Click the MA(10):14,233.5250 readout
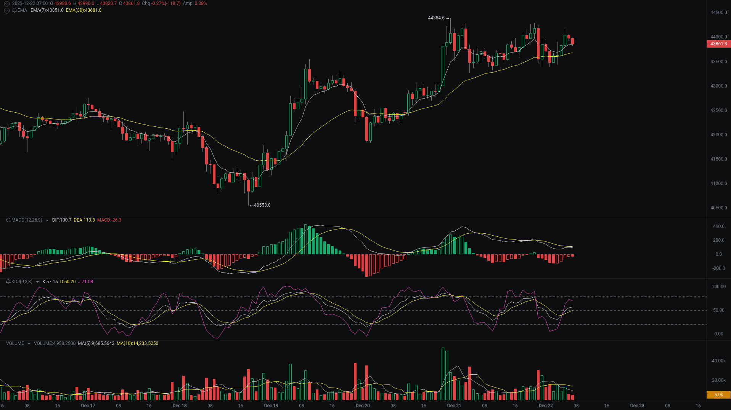 point(137,343)
